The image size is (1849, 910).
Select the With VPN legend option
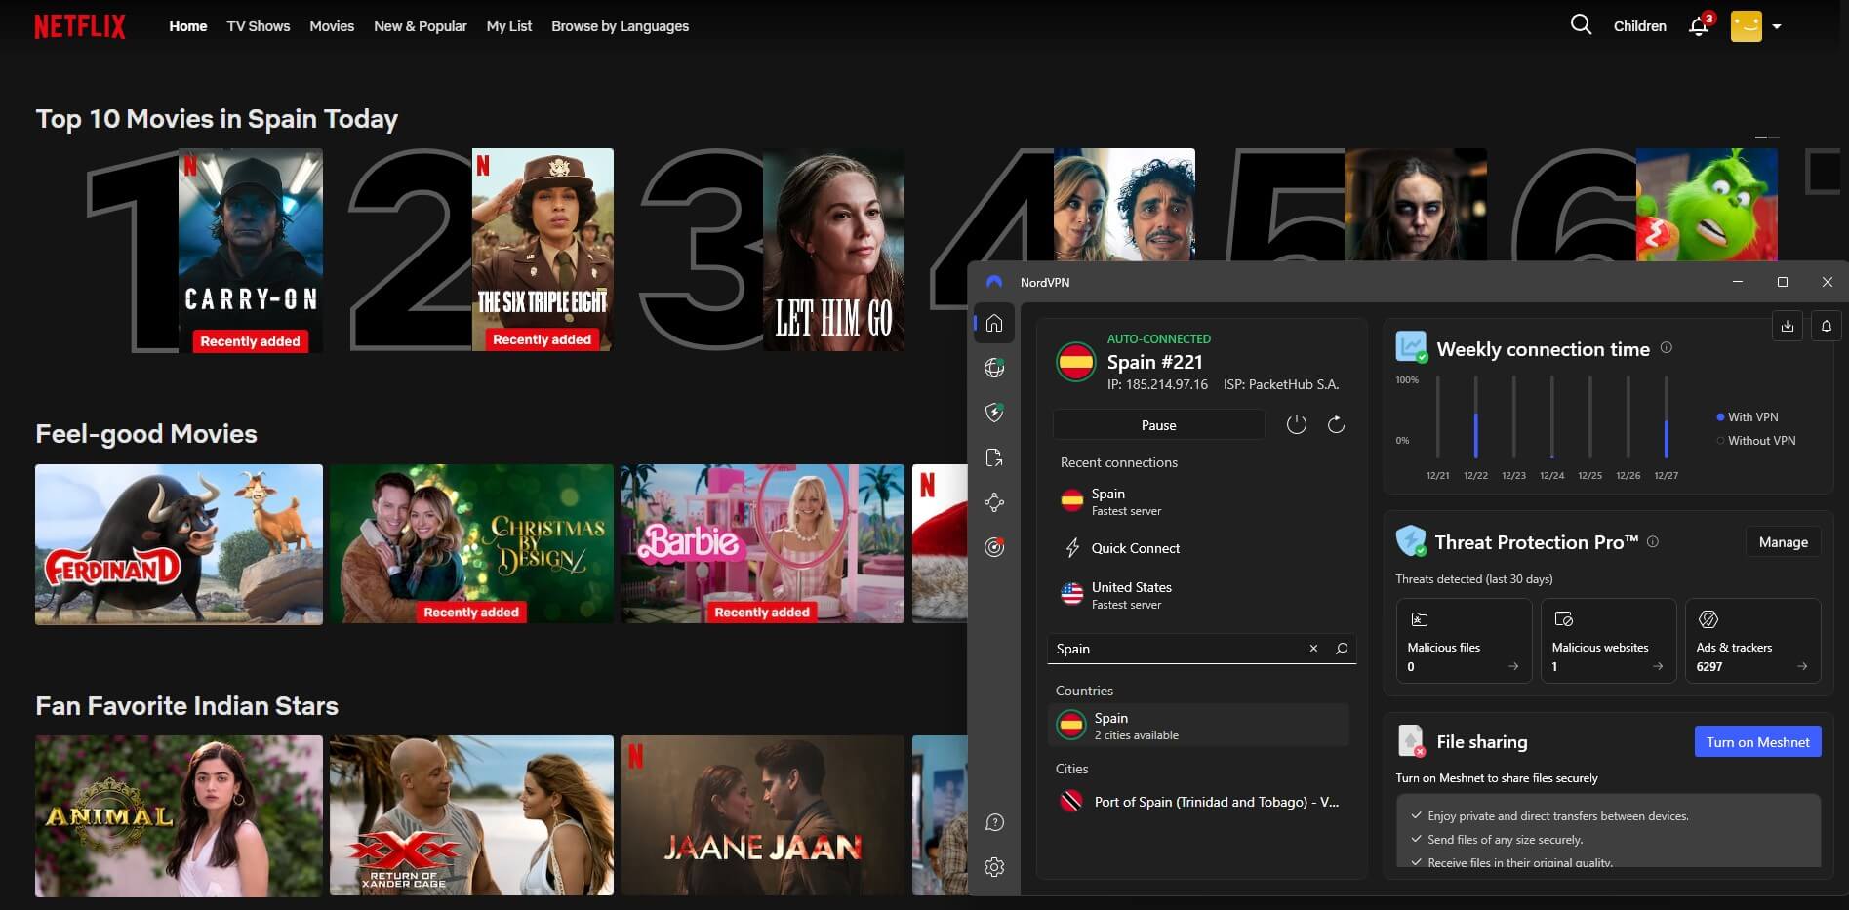tap(1720, 416)
